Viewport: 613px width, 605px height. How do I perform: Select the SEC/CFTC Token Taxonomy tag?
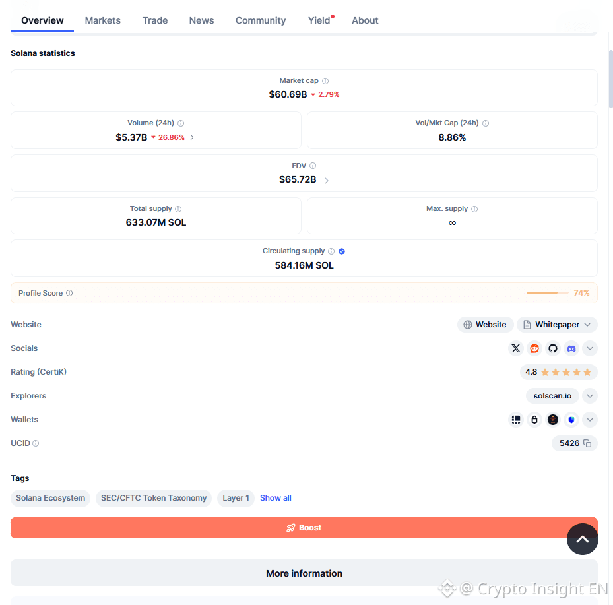pos(154,498)
